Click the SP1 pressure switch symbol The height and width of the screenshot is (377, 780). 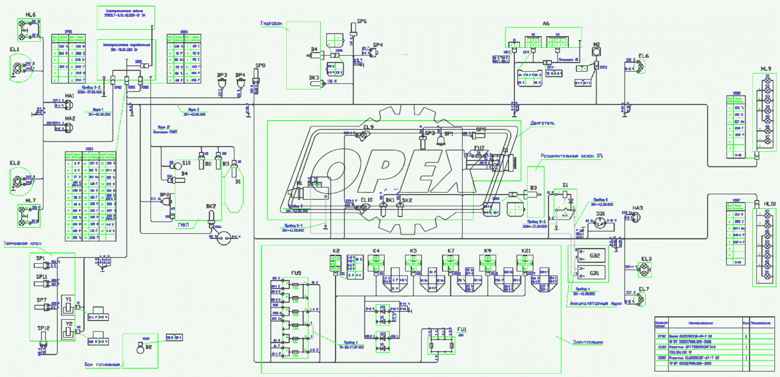[x=43, y=265]
